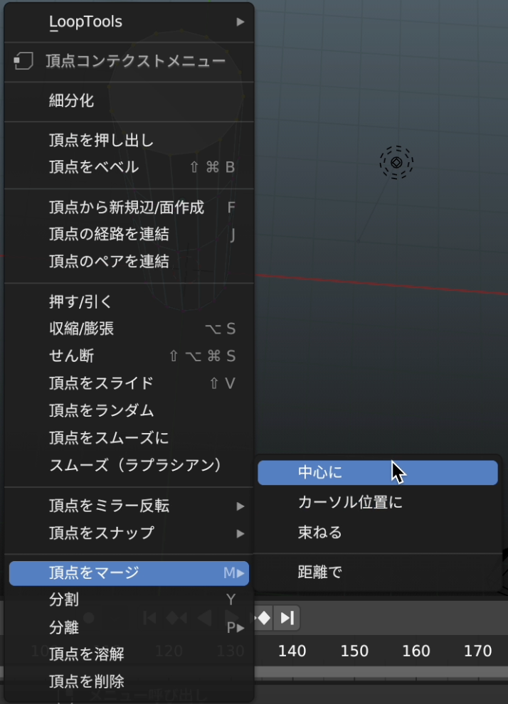508x704 pixels.
Task: Choose 頂点をスムーズに entry
Action: coord(129,438)
